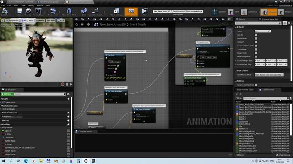Click the Play toolbar button
Image resolution: width=293 pixels, height=164 pixels.
pos(145,11)
